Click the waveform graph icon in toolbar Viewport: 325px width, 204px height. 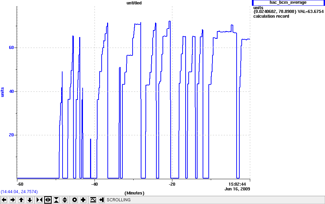point(93,200)
